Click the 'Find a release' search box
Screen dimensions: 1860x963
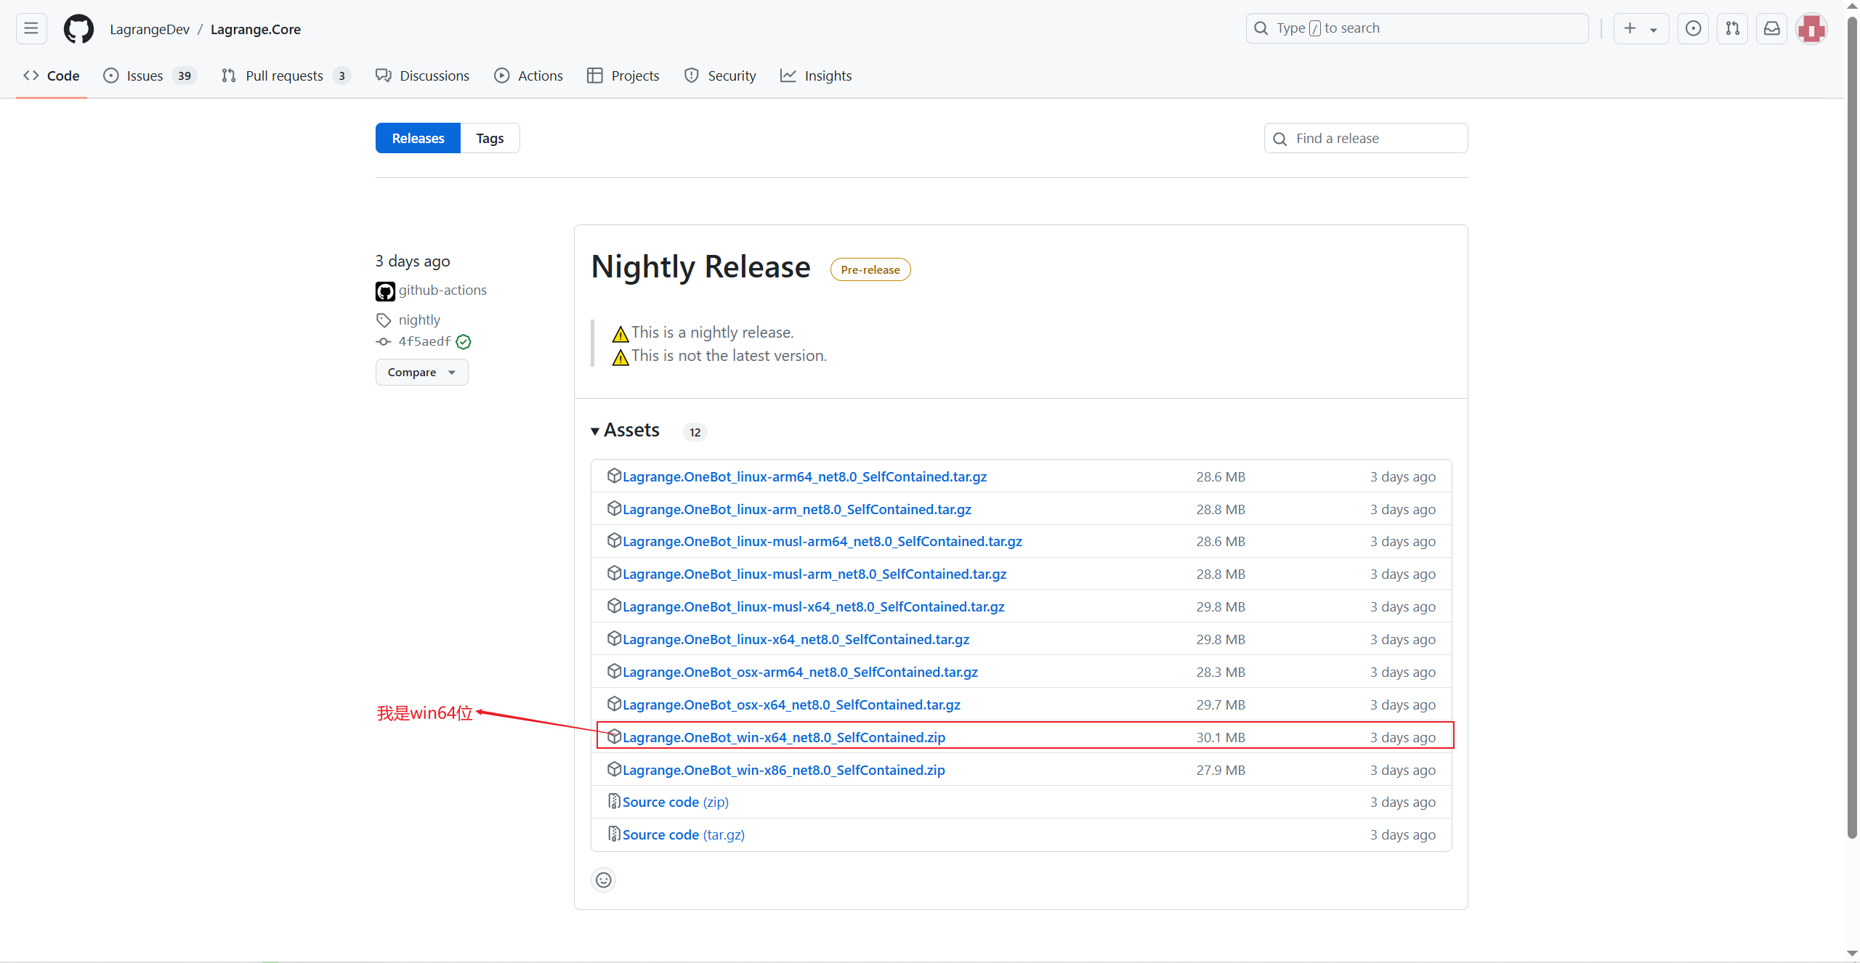(1366, 138)
